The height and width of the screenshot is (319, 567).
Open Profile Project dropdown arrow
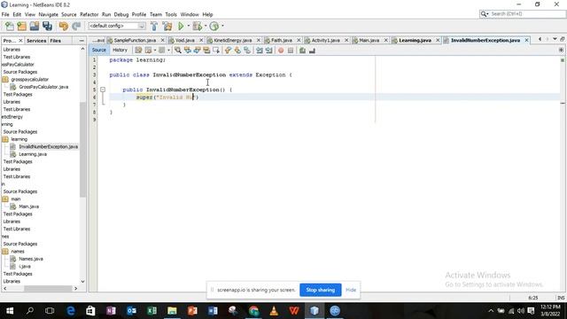(222, 26)
